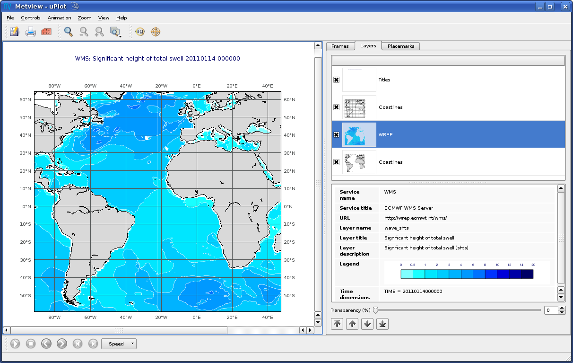The image size is (573, 363).
Task: Click the plot's horizontal scrollbar far-left arrow
Action: (7, 330)
